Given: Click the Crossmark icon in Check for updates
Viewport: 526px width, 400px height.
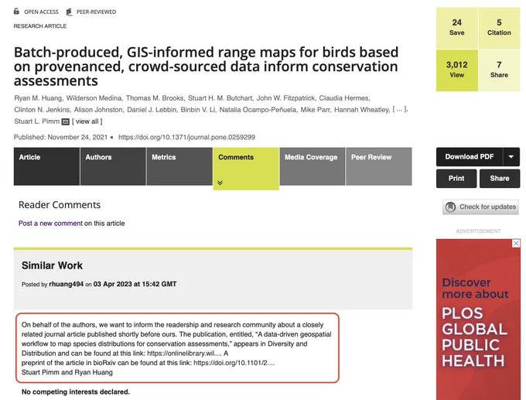Looking at the screenshot, I should 450,207.
